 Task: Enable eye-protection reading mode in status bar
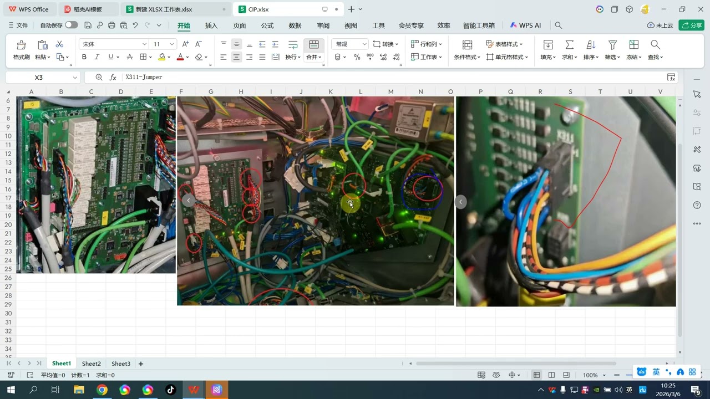496,375
